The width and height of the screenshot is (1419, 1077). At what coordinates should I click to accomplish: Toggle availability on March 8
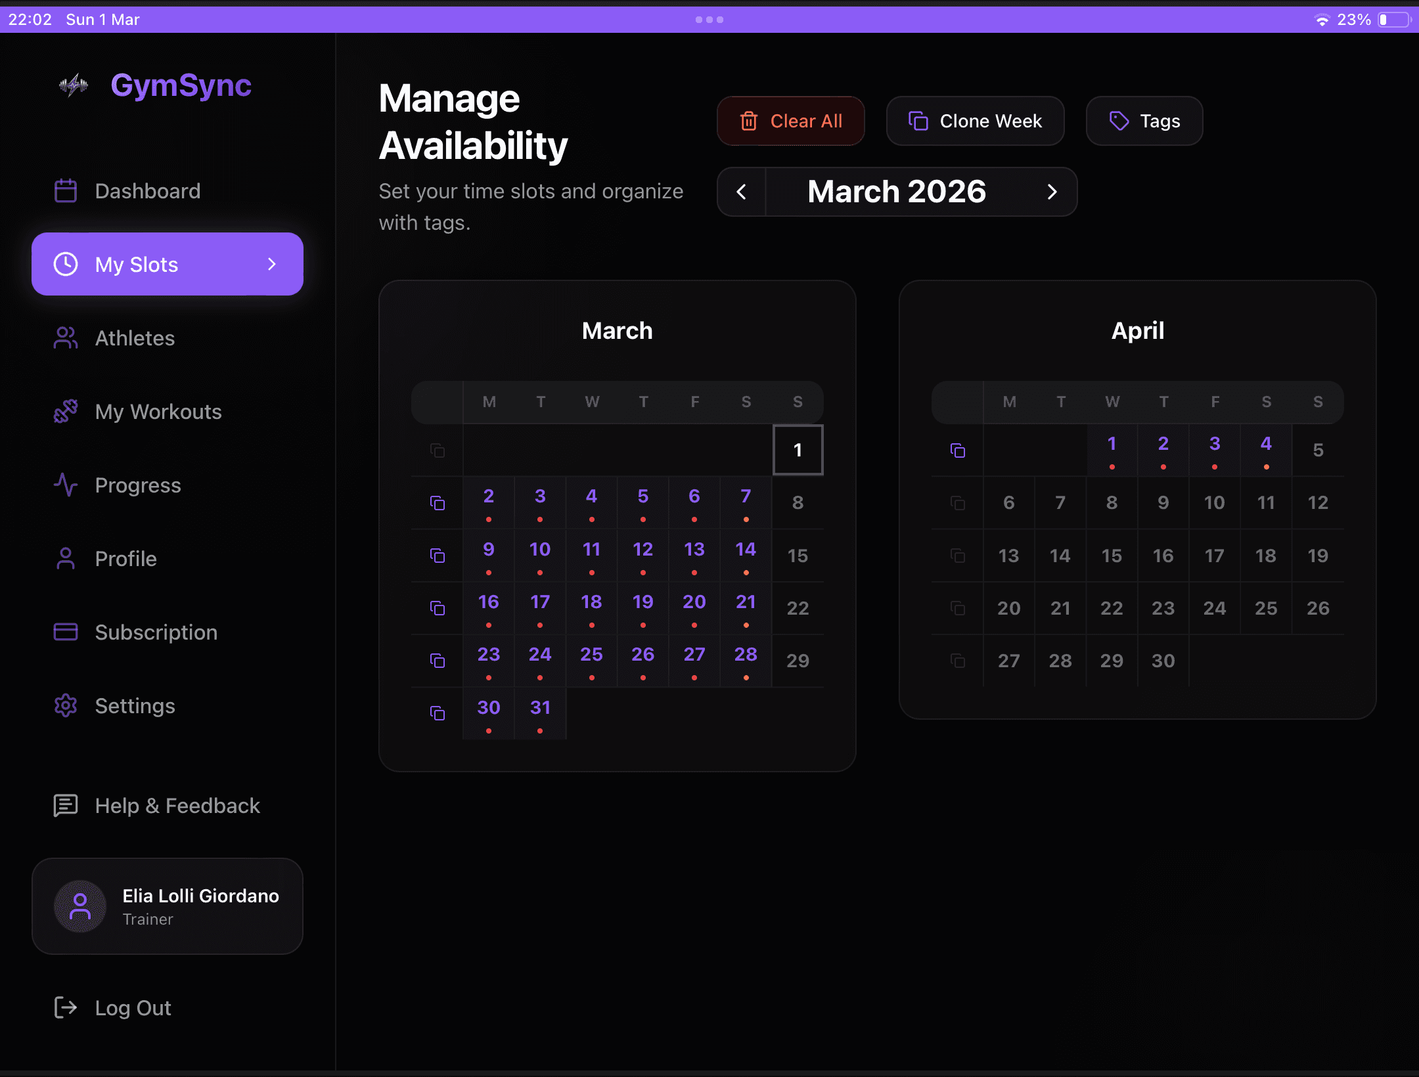click(798, 502)
